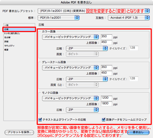Open モノクロ画像 downsampling method dropdown
Screen dimensions: 153x138
tap(70, 98)
